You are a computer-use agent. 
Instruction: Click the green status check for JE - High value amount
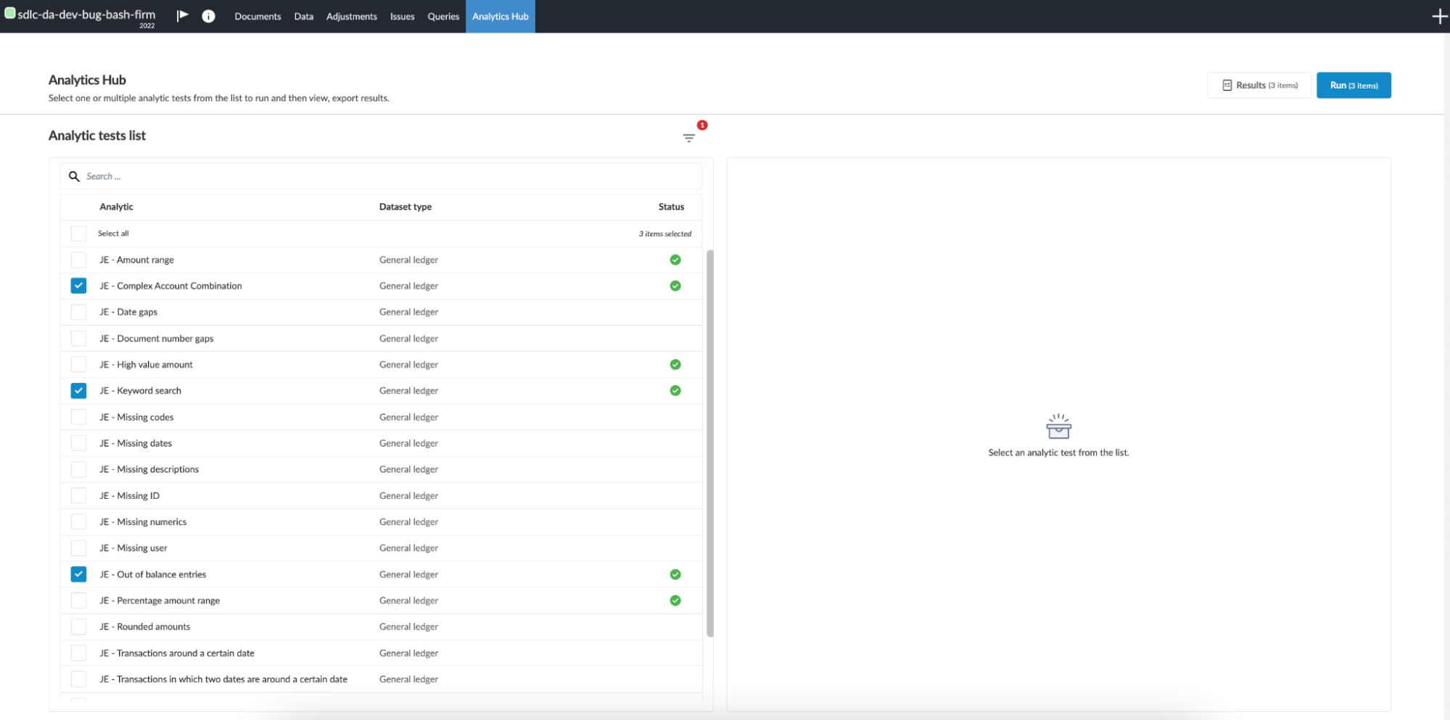tap(675, 364)
